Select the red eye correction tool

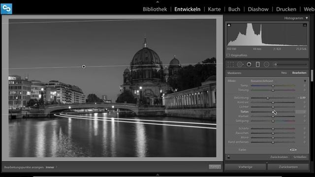249,64
